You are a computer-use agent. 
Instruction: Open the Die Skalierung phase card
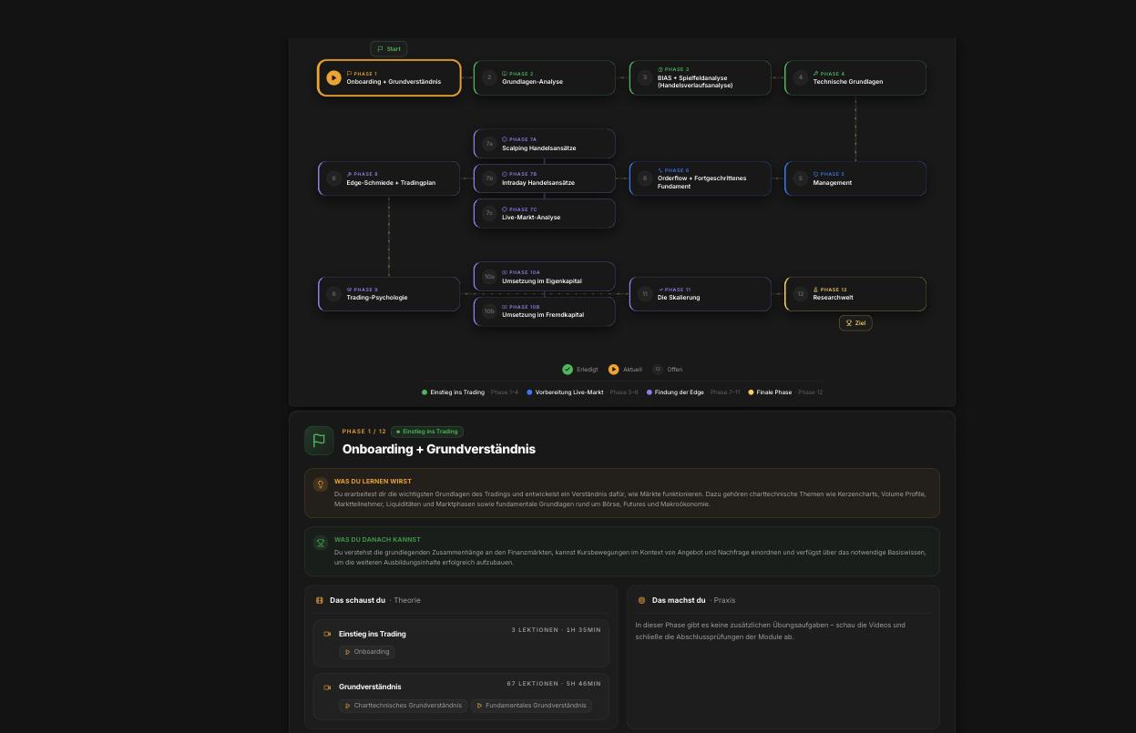(700, 294)
